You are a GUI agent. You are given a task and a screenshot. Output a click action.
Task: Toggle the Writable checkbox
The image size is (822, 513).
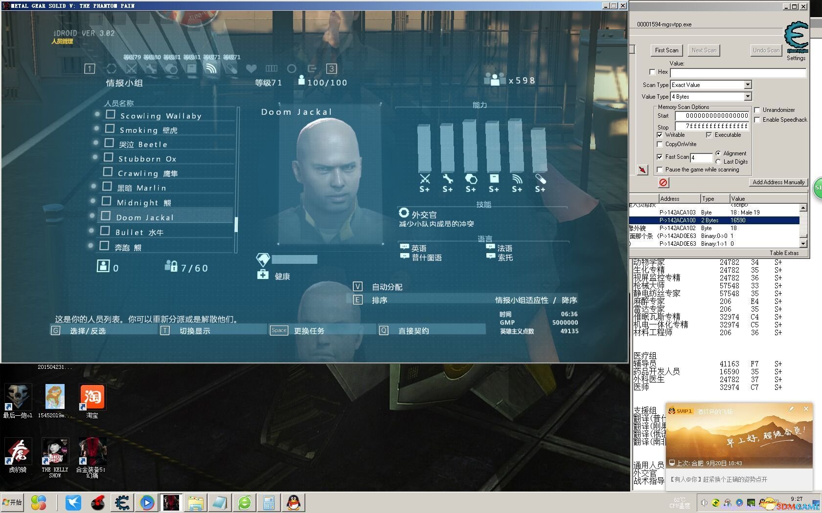pyautogui.click(x=660, y=135)
